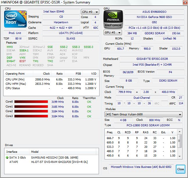Open the CPU #0 selector dropdown
This screenshot has height=178, width=188.
(x=90, y=12)
